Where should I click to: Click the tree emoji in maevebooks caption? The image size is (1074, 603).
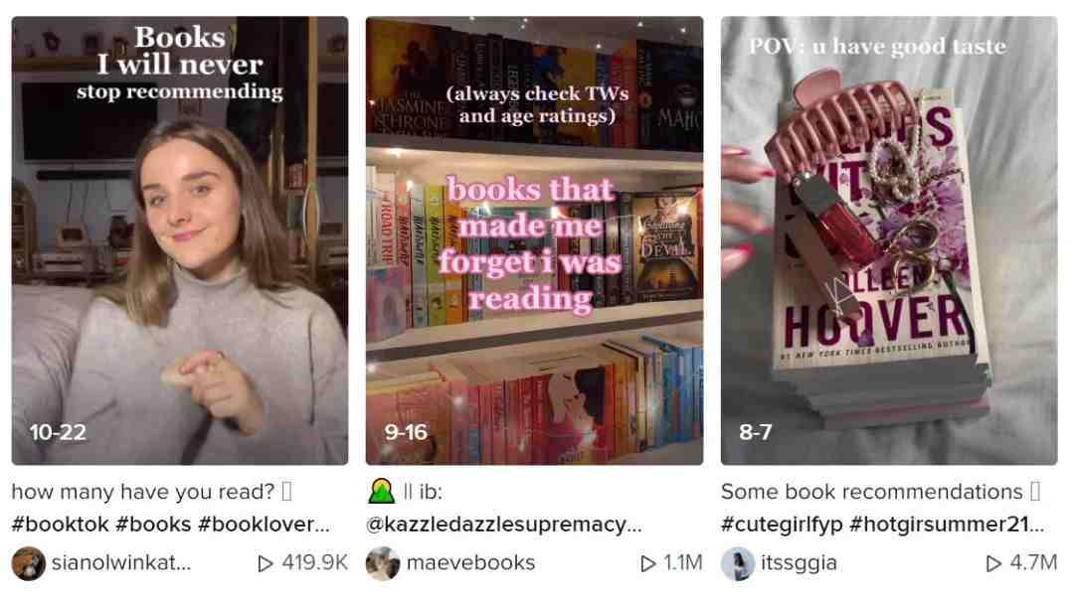pyautogui.click(x=381, y=491)
